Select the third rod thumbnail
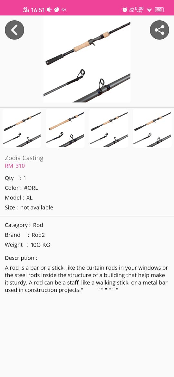174x377 pixels. (109, 128)
